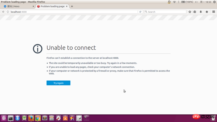Click the Firefox launcher icon
The image size is (217, 122).
[31, 118]
